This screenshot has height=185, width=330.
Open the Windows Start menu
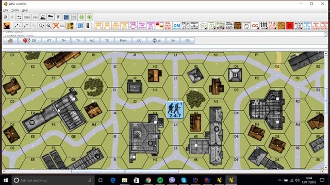coord(6,180)
